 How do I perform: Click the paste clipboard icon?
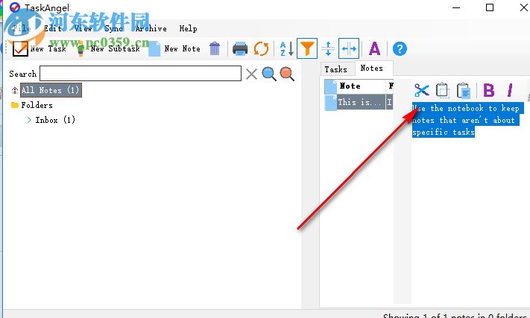click(x=464, y=90)
